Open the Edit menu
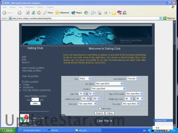 [13, 7]
